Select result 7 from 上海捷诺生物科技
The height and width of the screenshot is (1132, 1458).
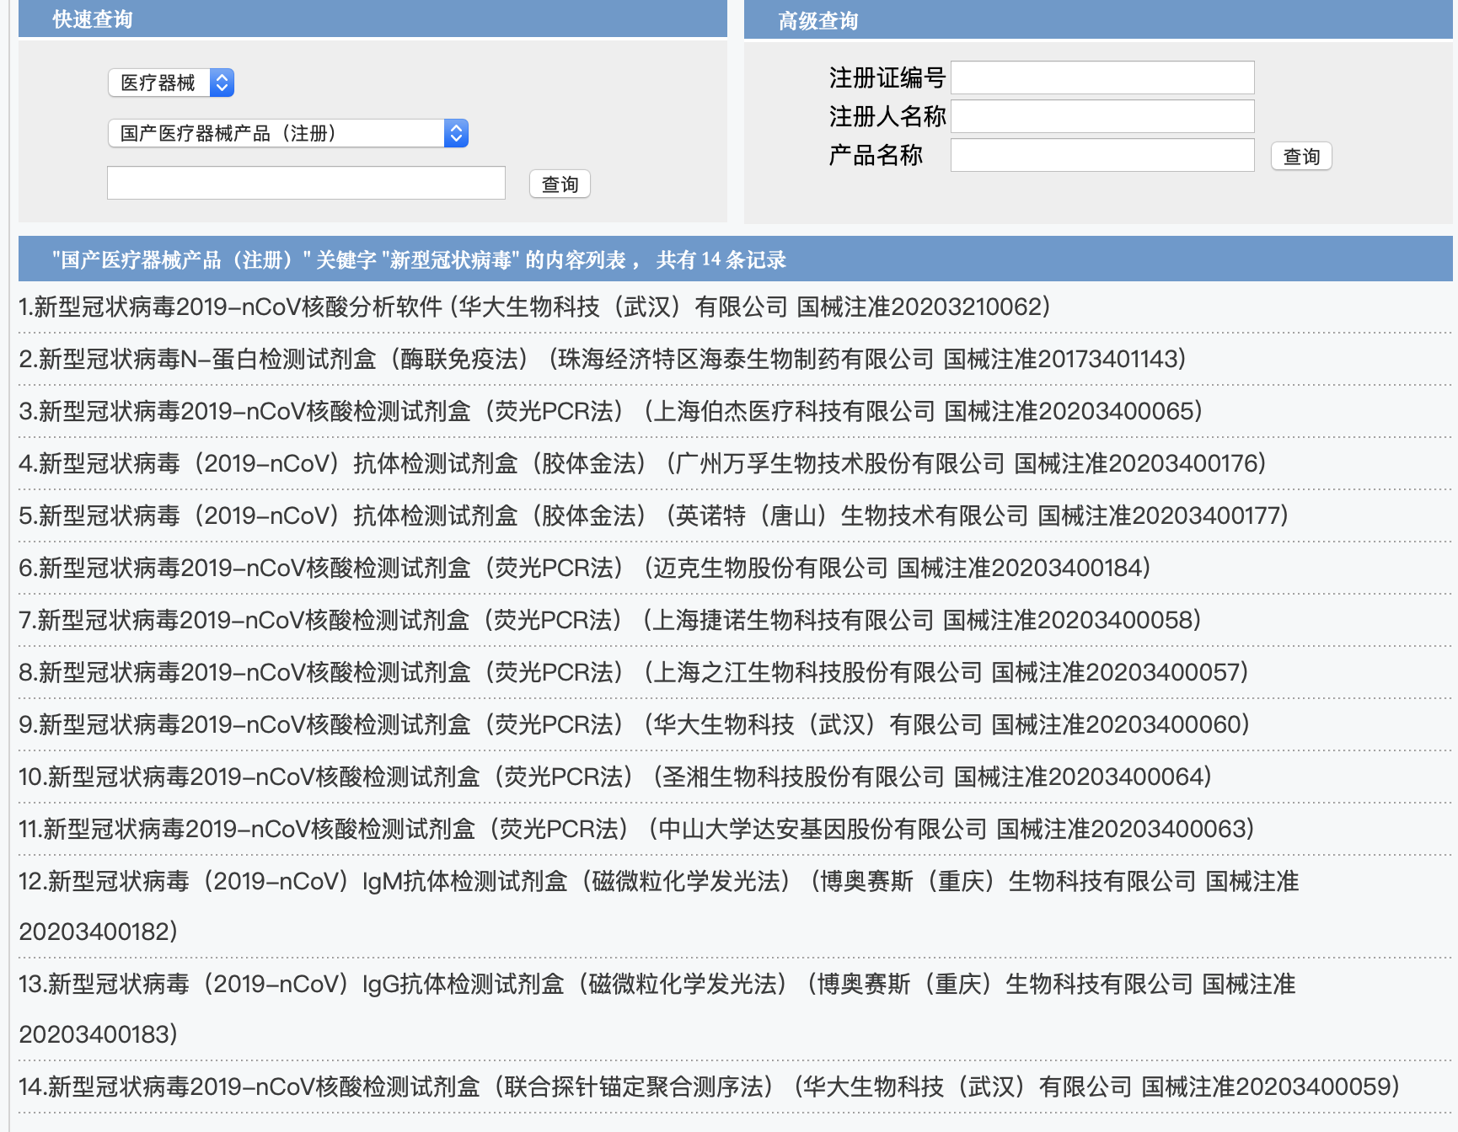(609, 620)
